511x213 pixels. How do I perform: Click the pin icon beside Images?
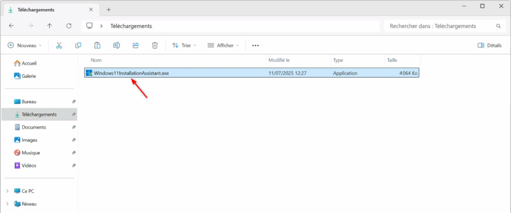[x=74, y=140]
